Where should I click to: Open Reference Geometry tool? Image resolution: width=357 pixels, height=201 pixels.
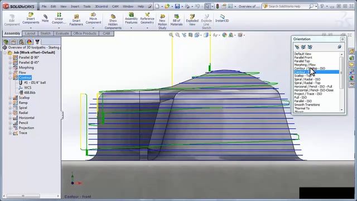[x=147, y=18]
